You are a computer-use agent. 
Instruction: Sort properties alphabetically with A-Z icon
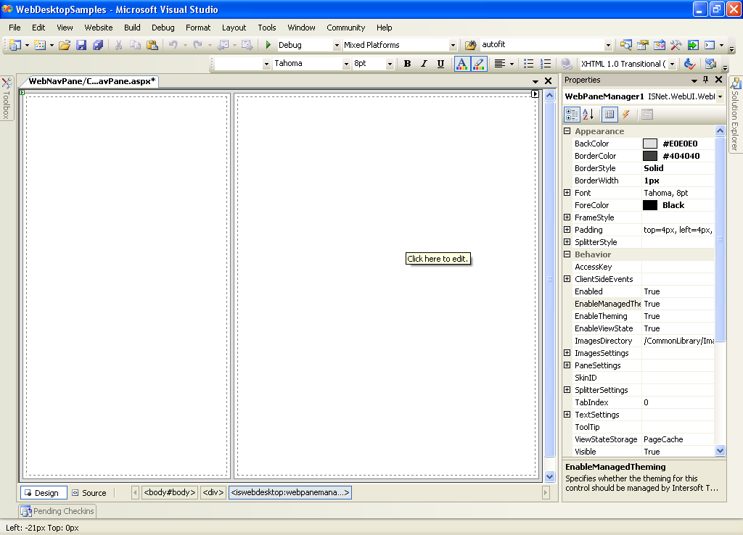588,115
